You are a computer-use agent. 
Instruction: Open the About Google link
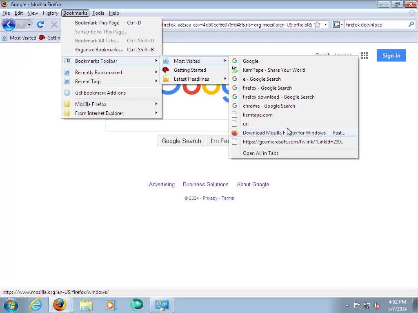(253, 185)
